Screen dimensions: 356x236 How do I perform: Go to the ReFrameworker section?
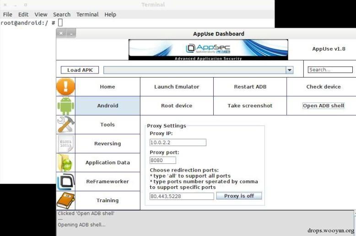(x=108, y=181)
